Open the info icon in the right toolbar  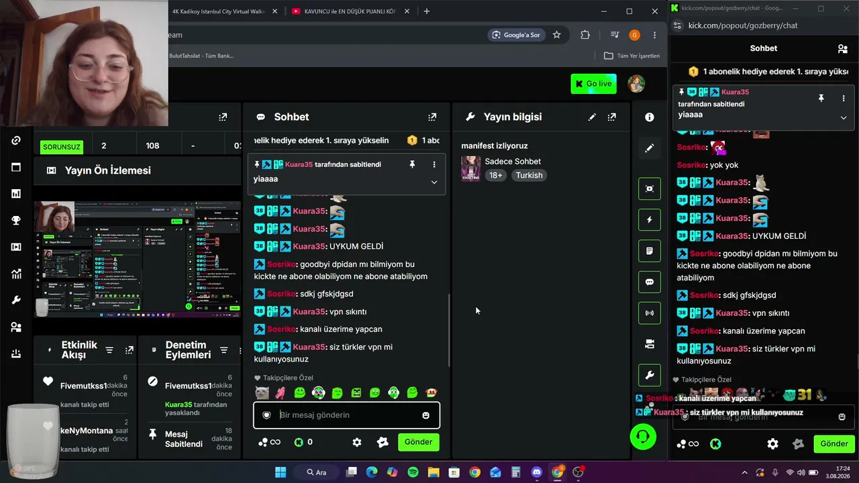650,117
